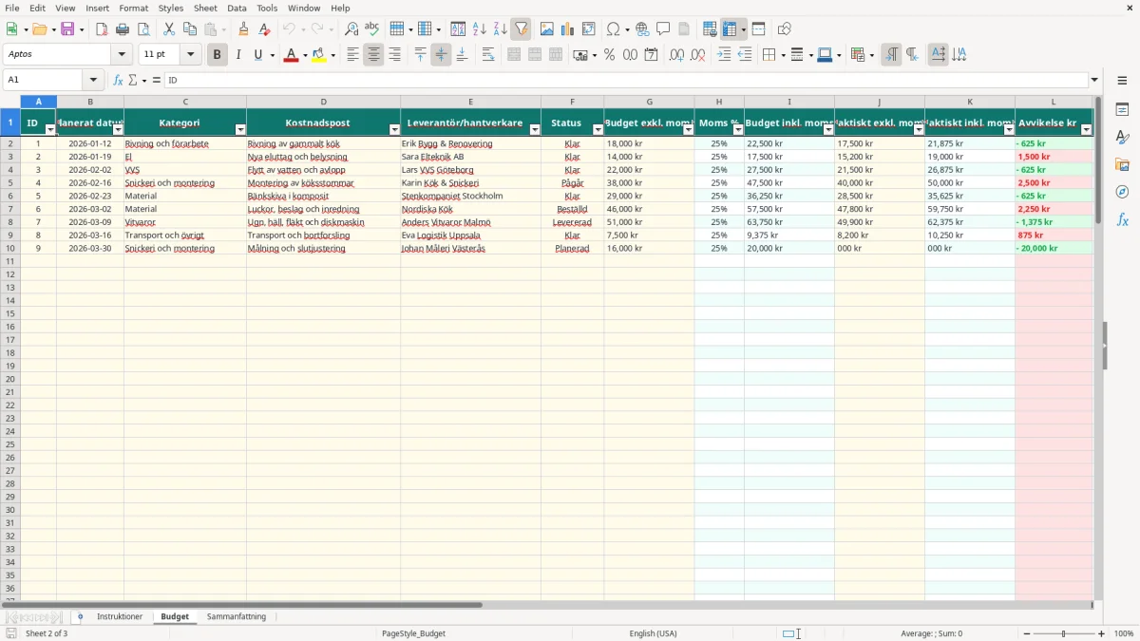Open Find and Replace tool
Screen dimensions: 1140x641
(x=351, y=29)
